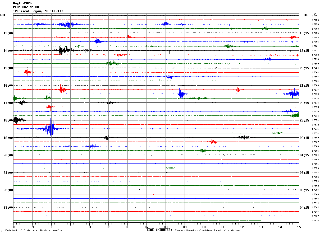Image resolution: width=320 pixels, height=234 pixels.
Task: Click the Pemiscot Bayou, MO (CERI) label
Action: [x=38, y=11]
